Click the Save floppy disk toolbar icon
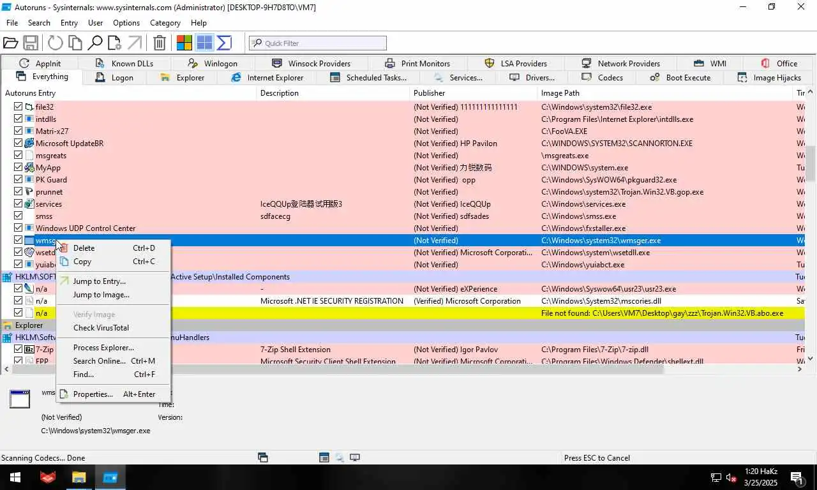Image resolution: width=817 pixels, height=490 pixels. pos(30,43)
